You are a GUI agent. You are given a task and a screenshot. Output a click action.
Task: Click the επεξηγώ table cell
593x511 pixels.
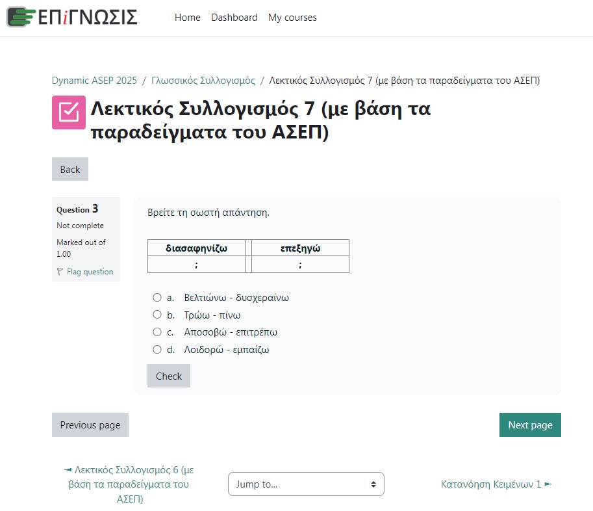coord(300,248)
